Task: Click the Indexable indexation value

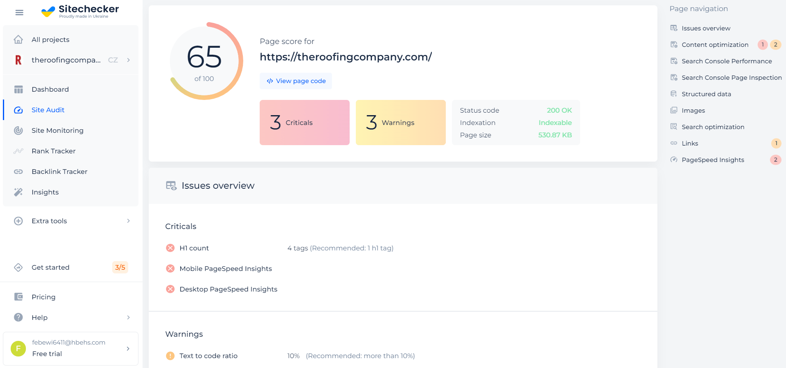Action: point(555,123)
